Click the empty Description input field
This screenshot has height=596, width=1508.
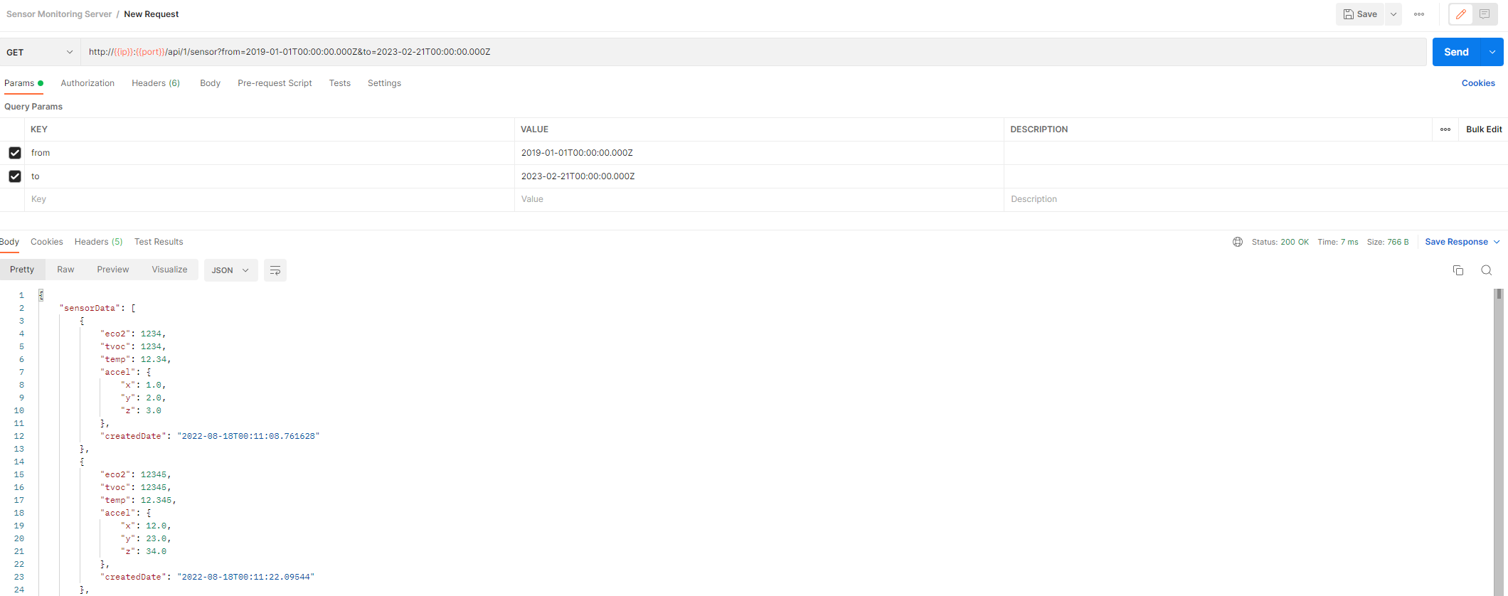[1255, 200]
